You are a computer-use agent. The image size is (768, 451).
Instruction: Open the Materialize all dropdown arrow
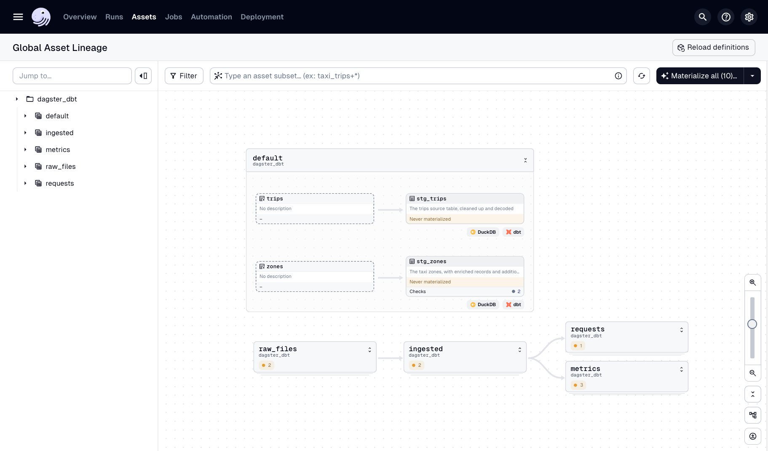(x=753, y=76)
